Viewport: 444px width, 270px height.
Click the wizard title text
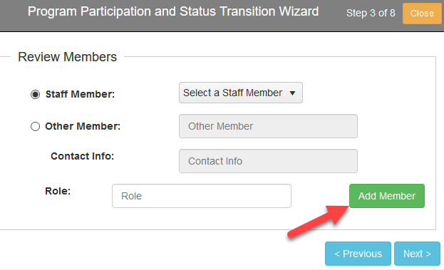click(173, 11)
